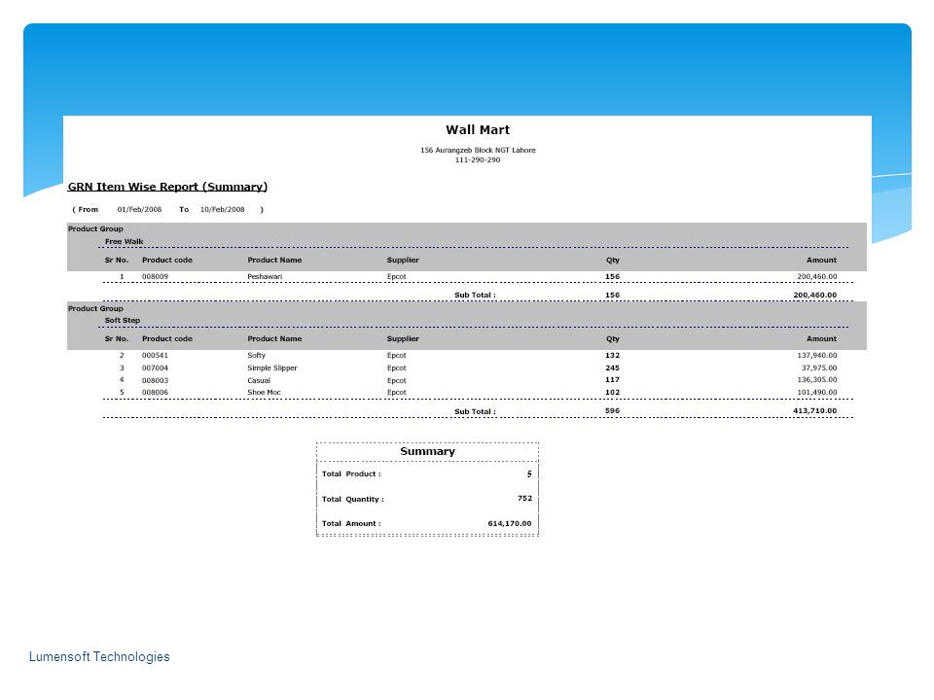Click the 'Lumensoft Technologies' footer text
This screenshot has width=934, height=700.
pyautogui.click(x=99, y=656)
